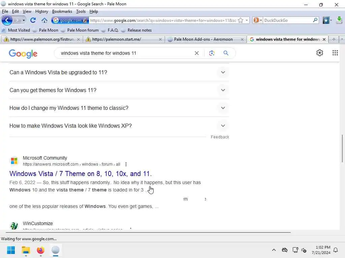Screen dimensions: 345x258
Task: Open a new tab with plus button
Action: [334, 39]
